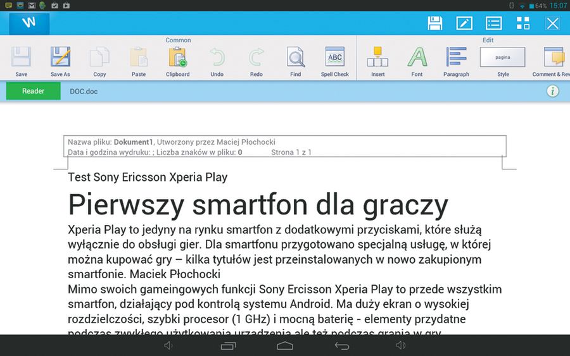Viewport: 570px width, 356px height.
Task: Open the Find tool
Action: 296,62
